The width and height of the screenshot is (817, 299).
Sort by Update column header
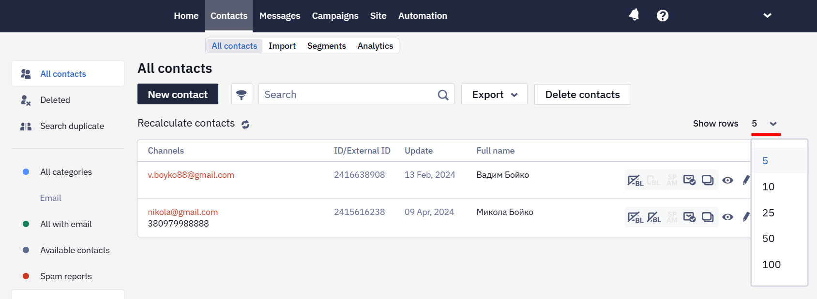(419, 151)
